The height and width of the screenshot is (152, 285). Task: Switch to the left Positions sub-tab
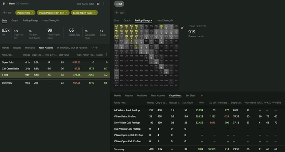click(30, 48)
